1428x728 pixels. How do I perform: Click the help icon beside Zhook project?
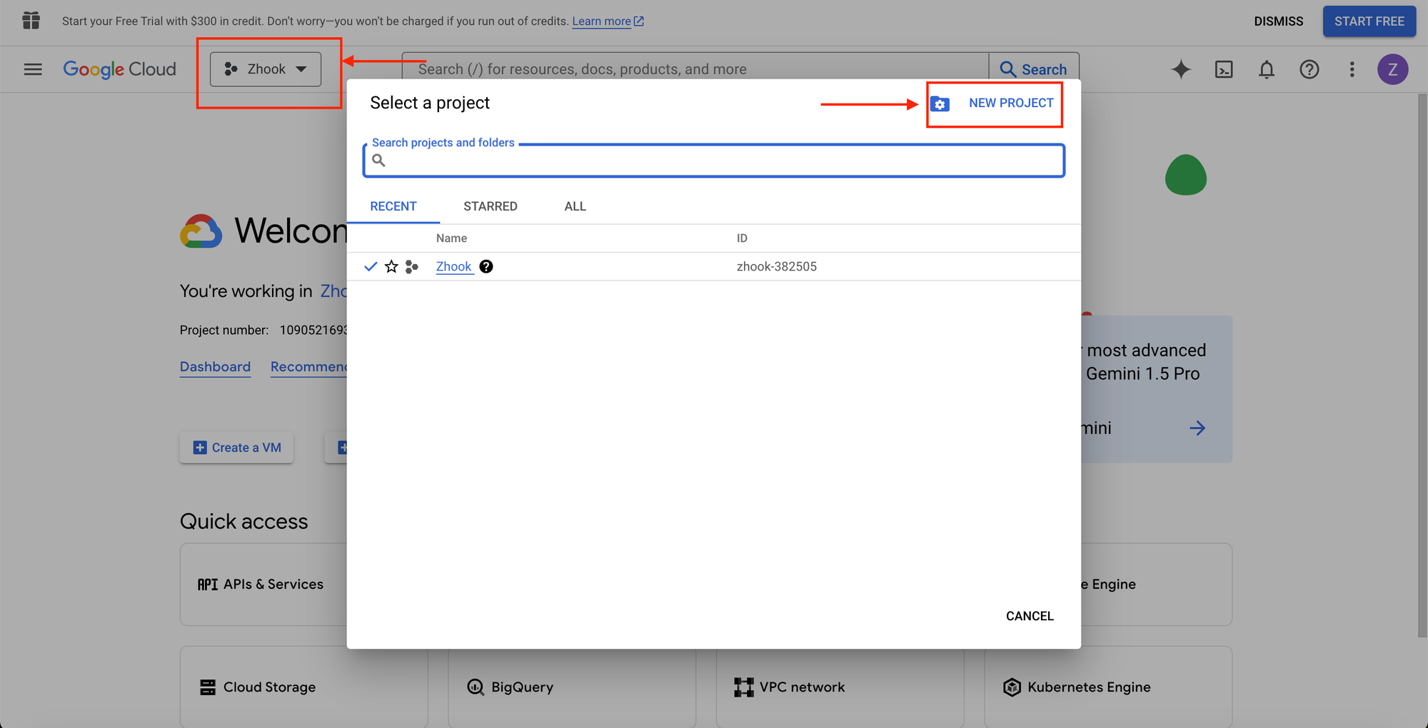coord(486,266)
